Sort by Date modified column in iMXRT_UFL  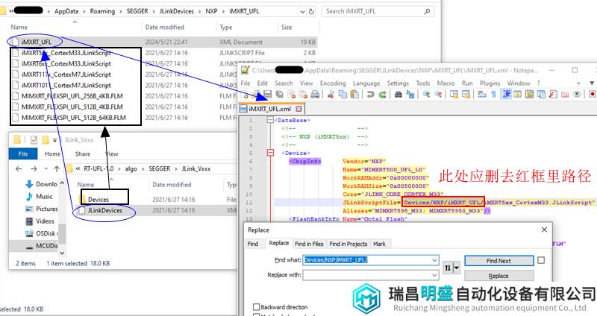(164, 27)
